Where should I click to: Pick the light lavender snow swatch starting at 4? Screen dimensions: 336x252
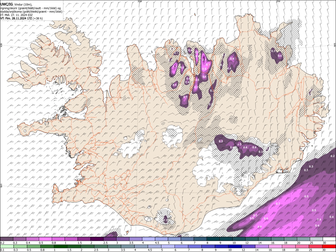pyautogui.click(x=149, y=239)
